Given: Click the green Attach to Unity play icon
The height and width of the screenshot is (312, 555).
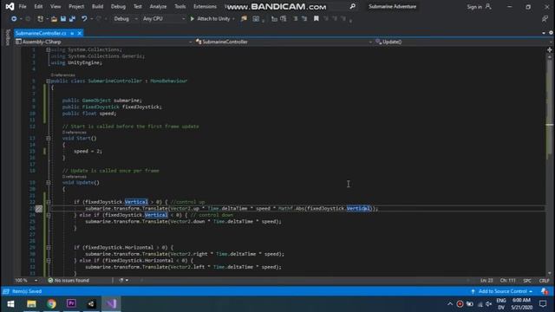Looking at the screenshot, I should point(193,19).
